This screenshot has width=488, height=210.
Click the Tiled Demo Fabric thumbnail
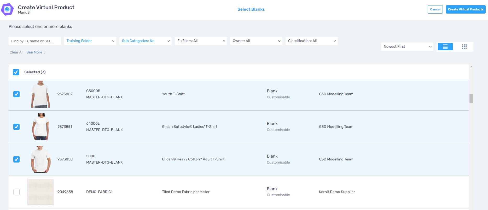pos(40,192)
